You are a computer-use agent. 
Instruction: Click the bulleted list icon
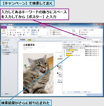coord(24,32)
